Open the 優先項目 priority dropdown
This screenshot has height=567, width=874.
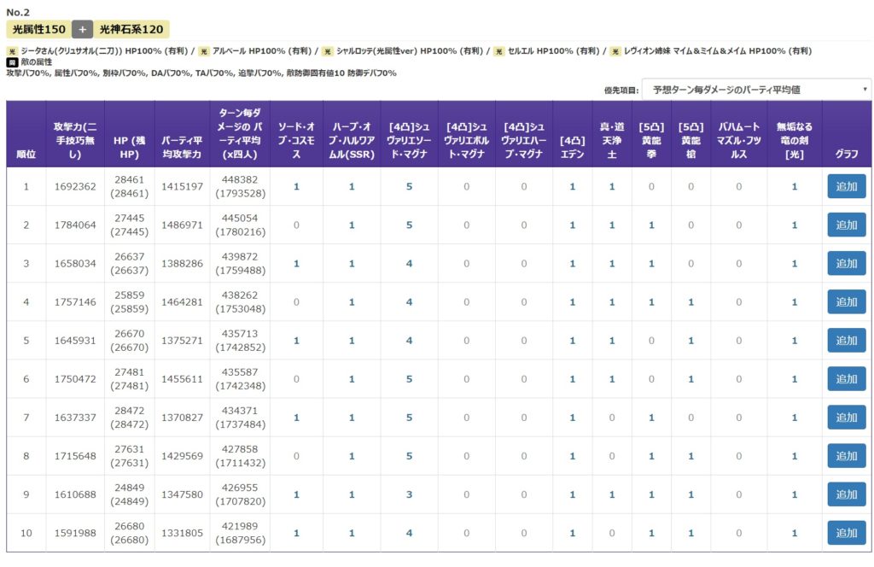click(x=756, y=89)
